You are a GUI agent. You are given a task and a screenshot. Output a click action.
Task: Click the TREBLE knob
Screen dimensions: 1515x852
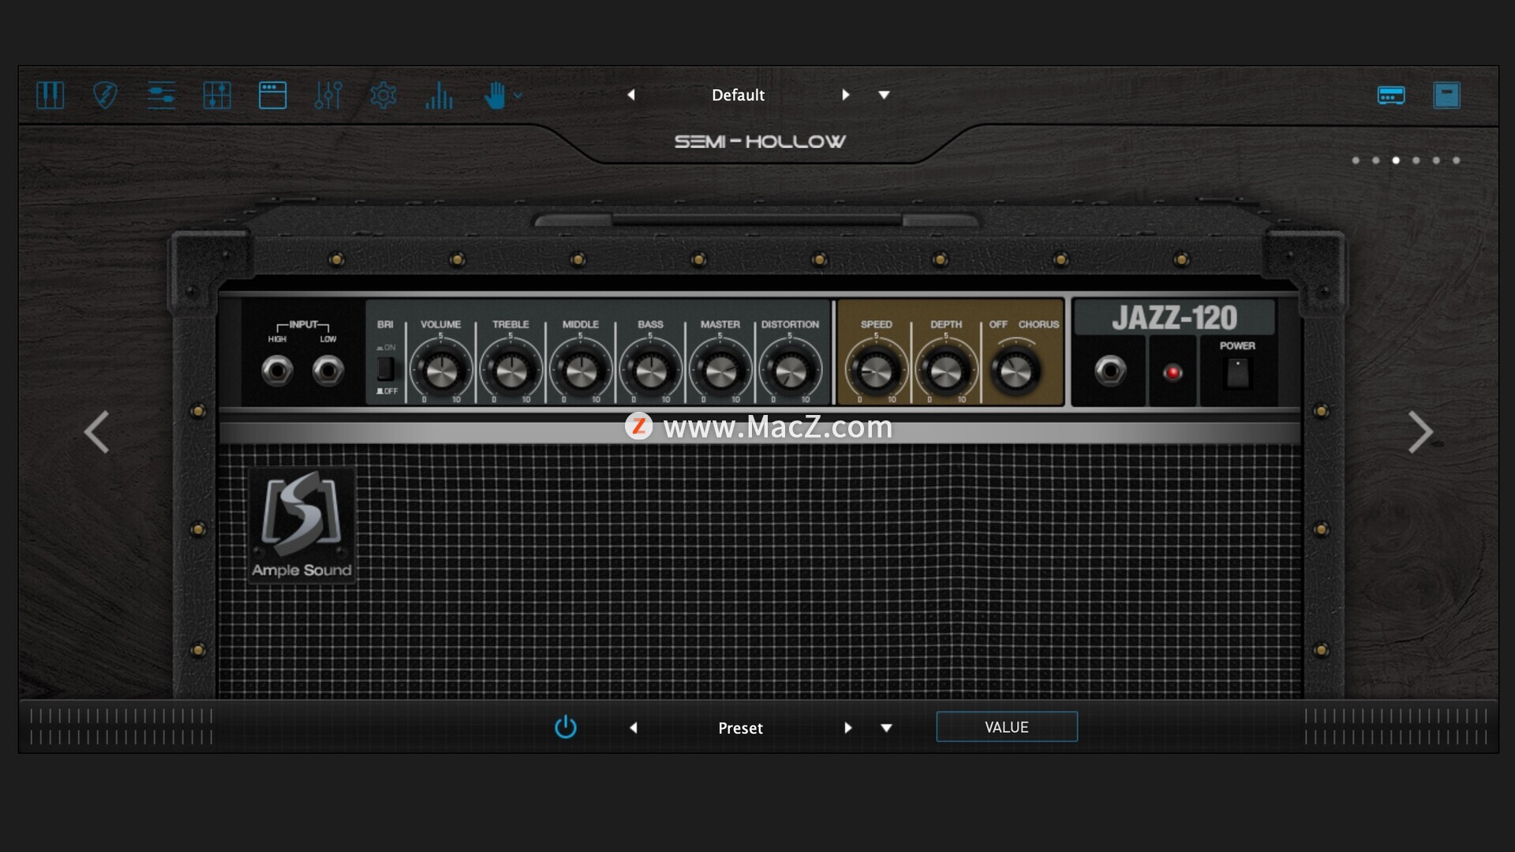click(511, 371)
